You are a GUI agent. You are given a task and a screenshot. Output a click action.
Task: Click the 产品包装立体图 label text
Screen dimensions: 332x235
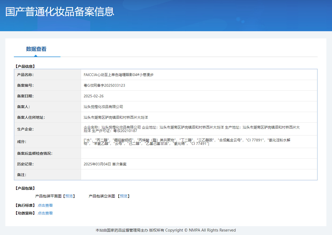pos(102,196)
